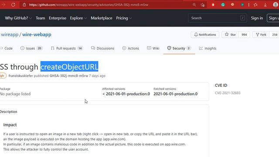This screenshot has width=279, height=157.
Task: Open the green circular extension icon
Action: (x=223, y=5)
